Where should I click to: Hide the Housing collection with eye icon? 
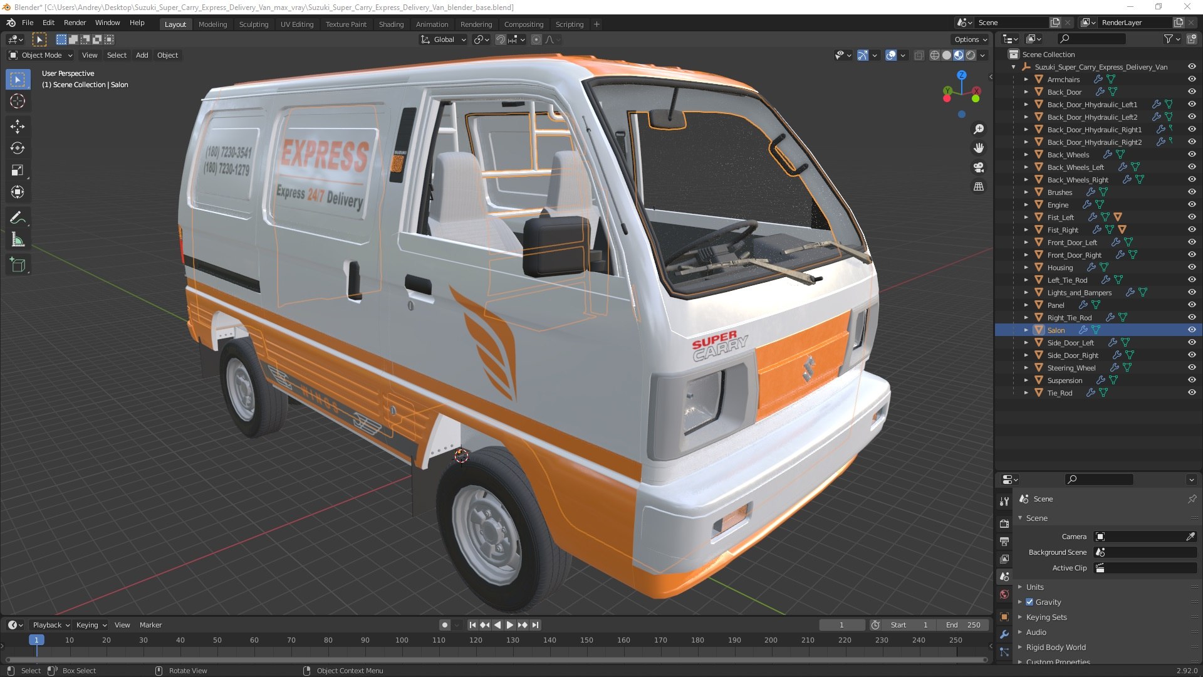point(1192,267)
